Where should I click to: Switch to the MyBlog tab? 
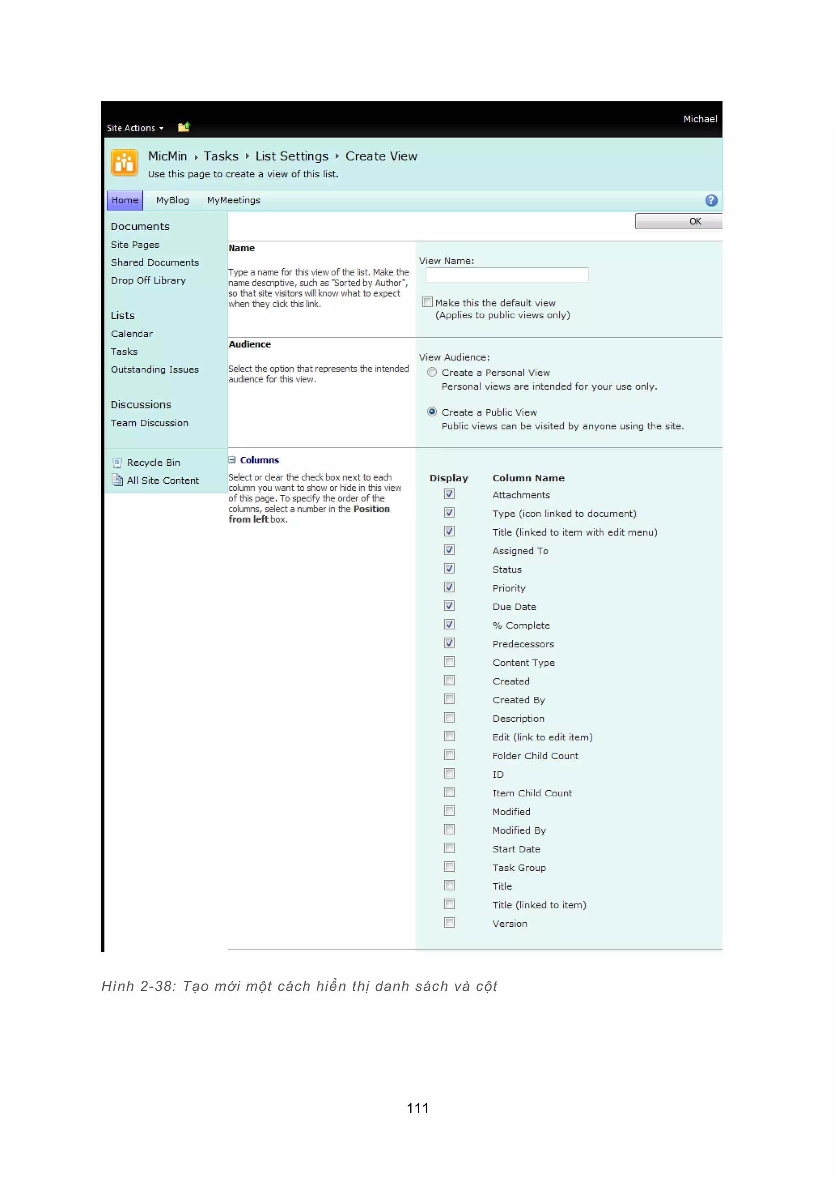172,200
